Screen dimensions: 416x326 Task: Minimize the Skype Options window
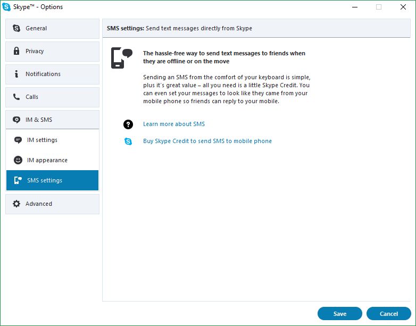[x=355, y=7]
